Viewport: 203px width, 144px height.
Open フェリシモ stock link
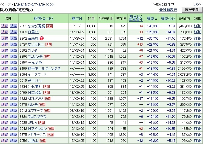(x=35, y=57)
